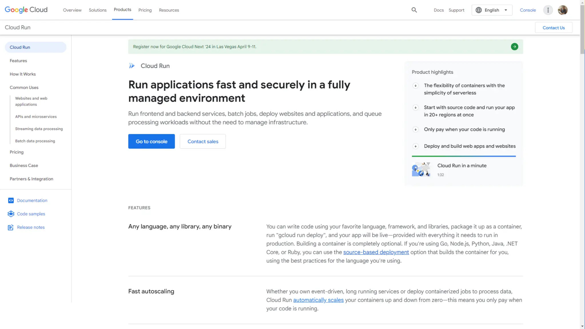The height and width of the screenshot is (329, 585).
Task: Click the Google Cloud Next '24 registration banner text
Action: click(195, 47)
